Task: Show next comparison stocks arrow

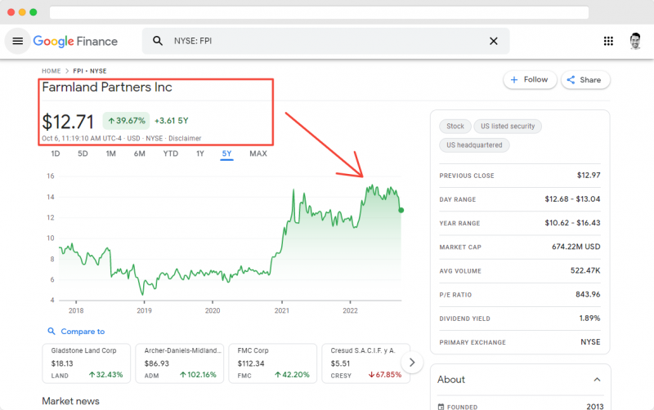Action: coord(412,363)
